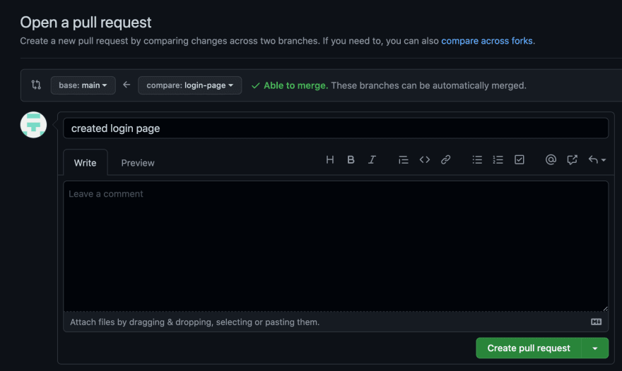Open the compare: login-page branch dropdown

pos(189,85)
